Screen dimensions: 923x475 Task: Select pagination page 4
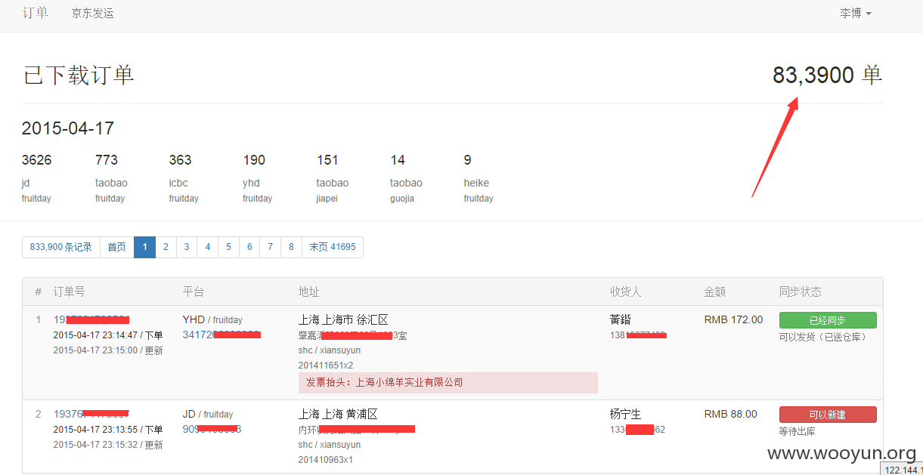tap(208, 247)
